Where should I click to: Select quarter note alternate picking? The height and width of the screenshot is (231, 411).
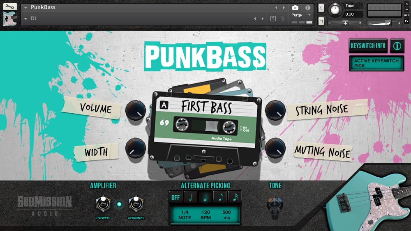205,197
